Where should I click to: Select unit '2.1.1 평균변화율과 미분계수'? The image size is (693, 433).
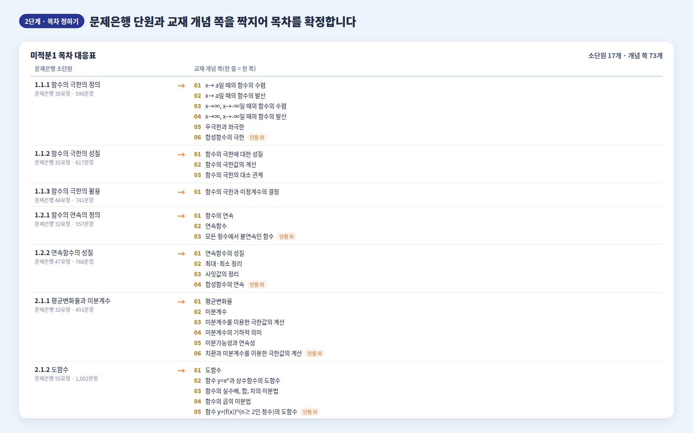[x=72, y=301]
